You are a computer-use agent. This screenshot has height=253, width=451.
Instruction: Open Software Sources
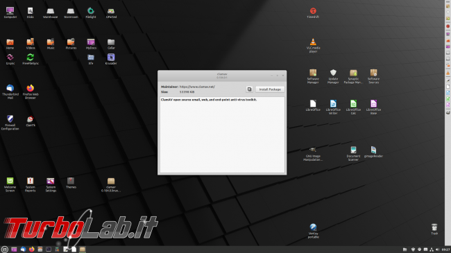point(373,76)
